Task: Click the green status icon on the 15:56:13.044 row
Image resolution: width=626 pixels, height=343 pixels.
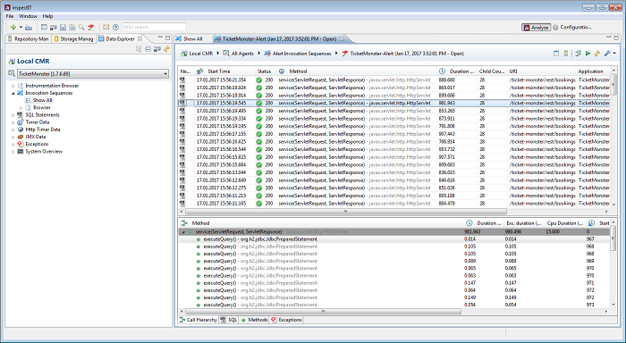Action: click(259, 172)
